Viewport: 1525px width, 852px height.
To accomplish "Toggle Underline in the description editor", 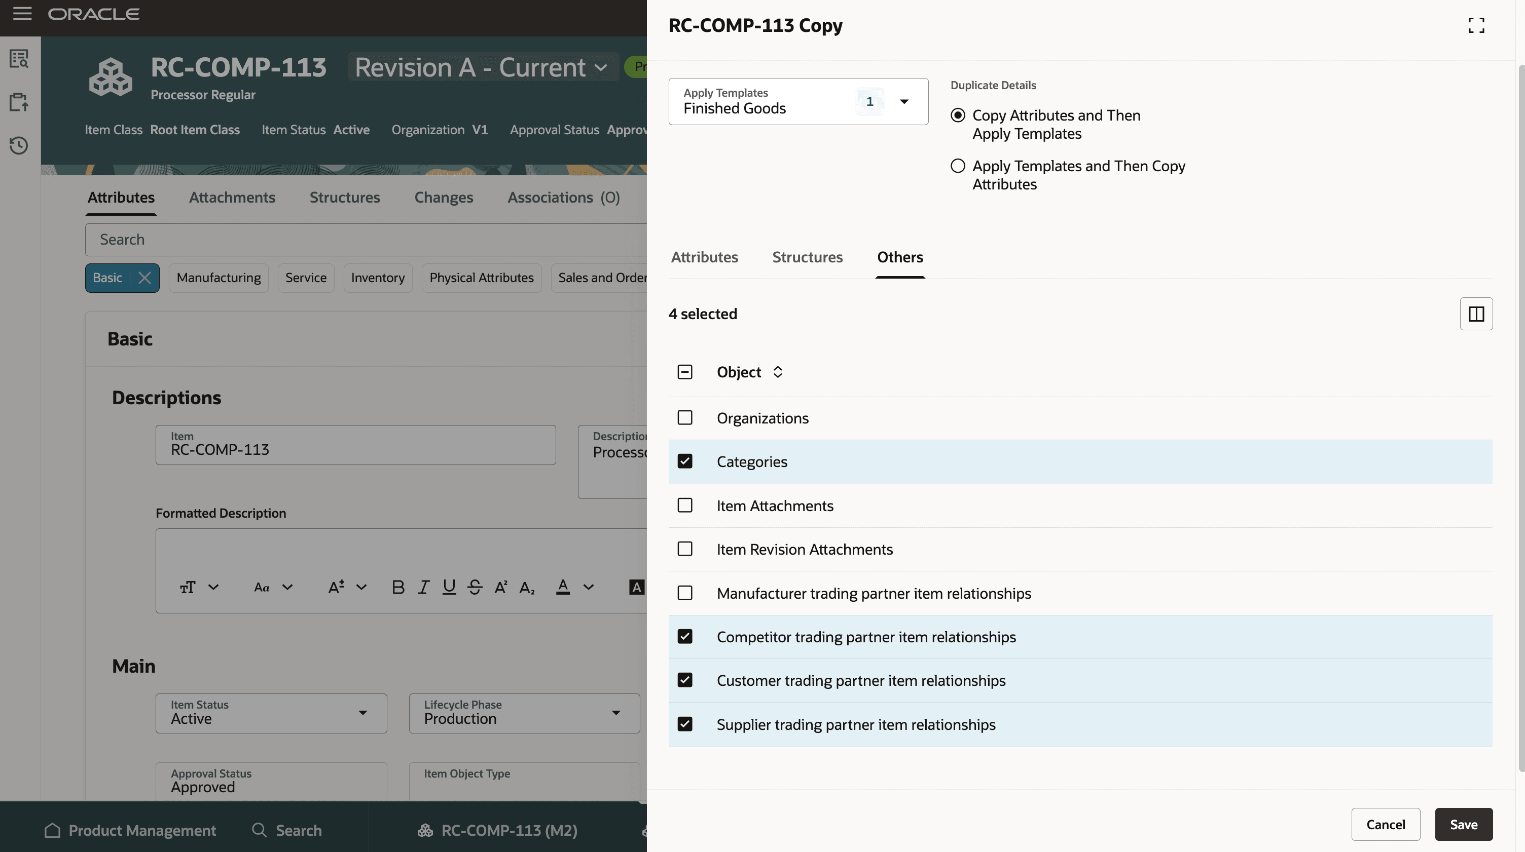I will click(449, 587).
